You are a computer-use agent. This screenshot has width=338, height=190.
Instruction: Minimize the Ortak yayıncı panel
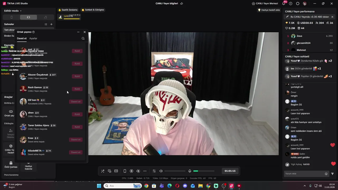pos(78,32)
